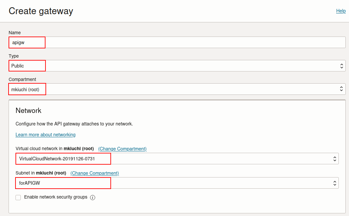Open Learn more about networking link
The image size is (349, 216).
pos(45,135)
